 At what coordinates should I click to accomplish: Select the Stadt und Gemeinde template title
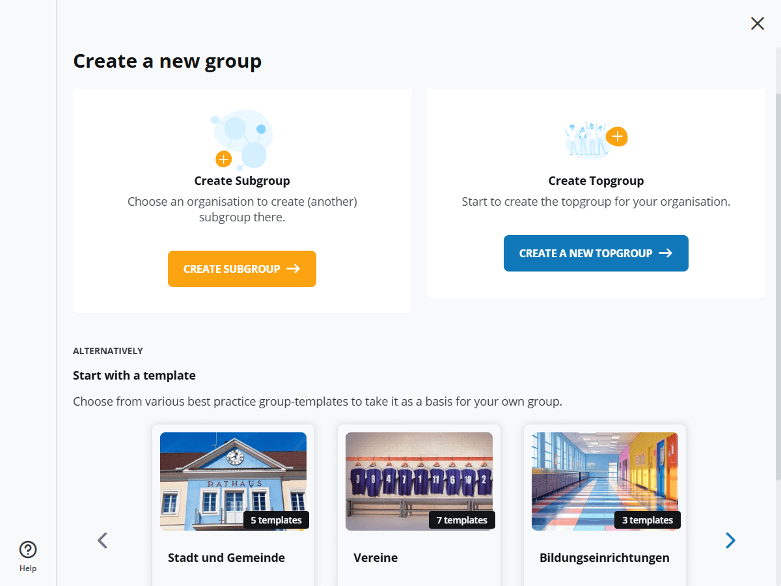point(226,558)
